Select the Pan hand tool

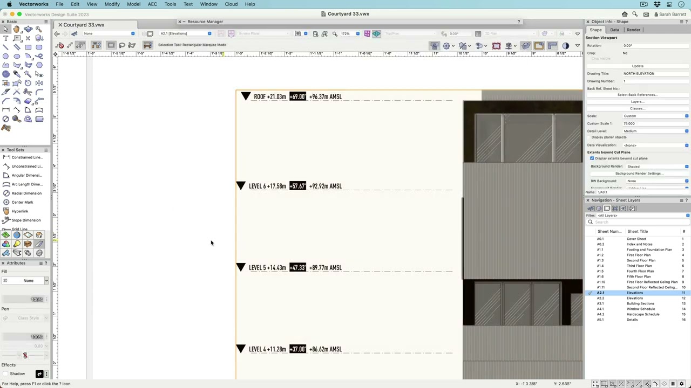17,29
